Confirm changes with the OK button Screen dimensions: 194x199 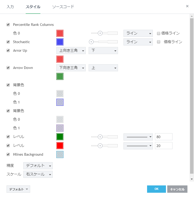click(157, 189)
